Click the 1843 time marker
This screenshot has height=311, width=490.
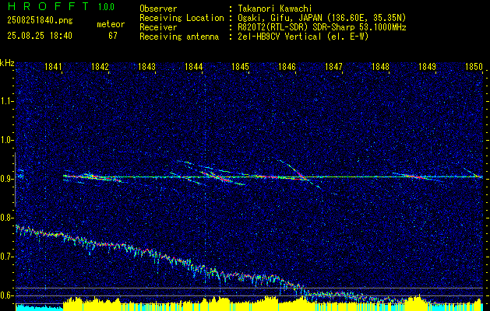(x=147, y=67)
